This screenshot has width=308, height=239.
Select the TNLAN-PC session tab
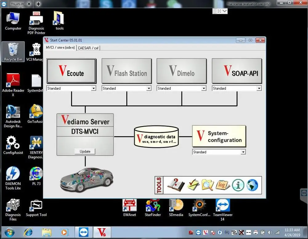point(18,4)
